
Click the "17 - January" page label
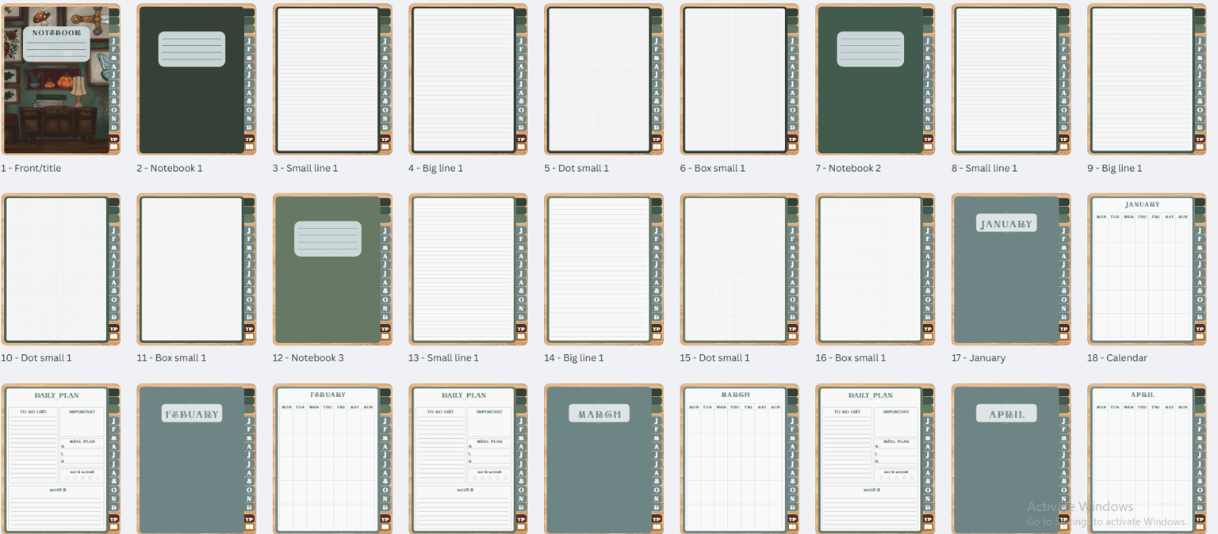(979, 358)
